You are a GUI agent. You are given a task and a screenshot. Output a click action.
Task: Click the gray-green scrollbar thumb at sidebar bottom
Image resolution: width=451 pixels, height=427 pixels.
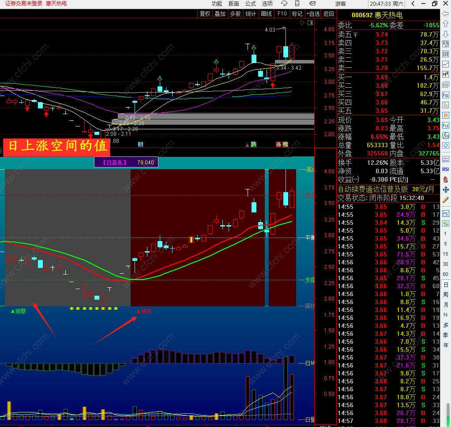(448, 414)
